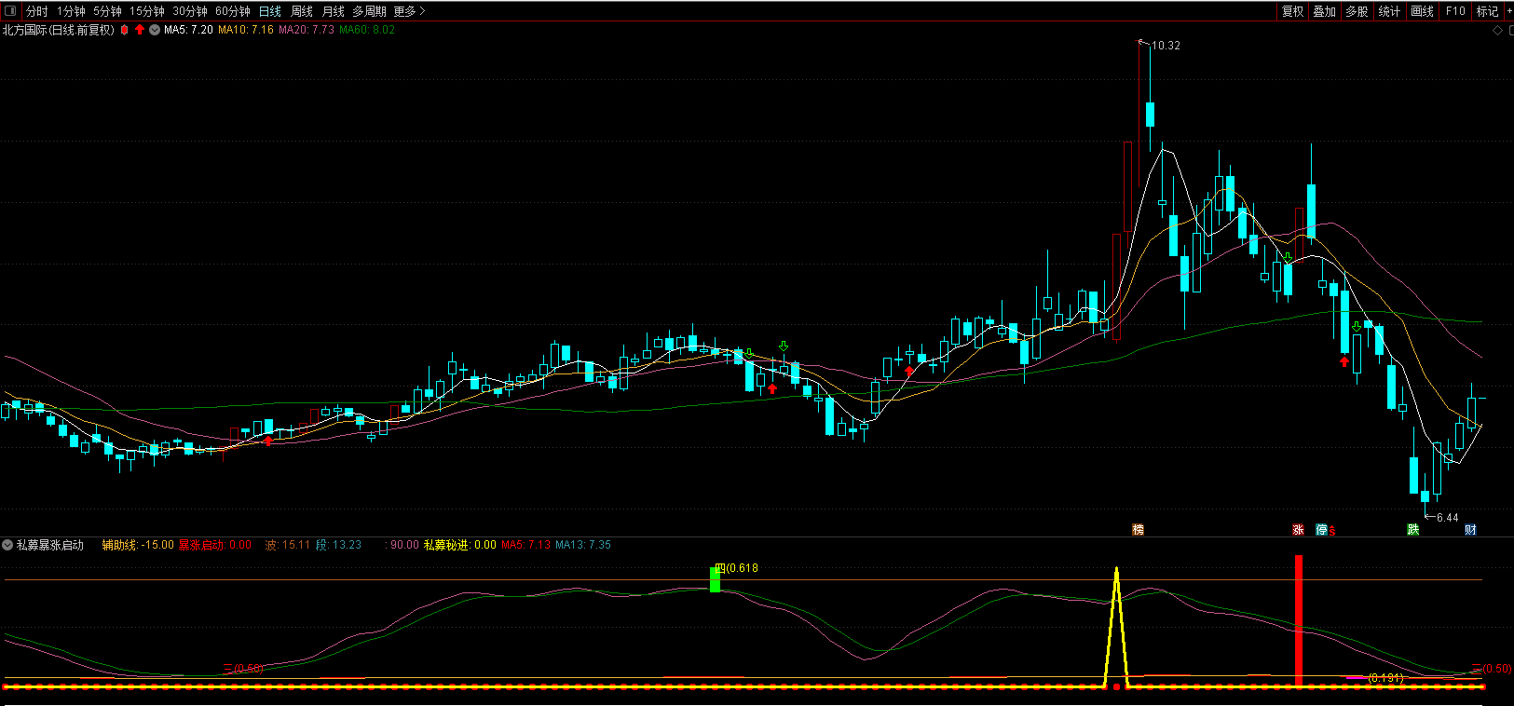
Task: Click the 私募秘进: 0.00 indicator value
Action: pyautogui.click(x=460, y=545)
